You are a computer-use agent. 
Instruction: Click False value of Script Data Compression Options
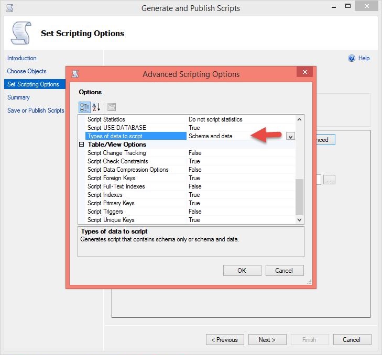pos(195,170)
